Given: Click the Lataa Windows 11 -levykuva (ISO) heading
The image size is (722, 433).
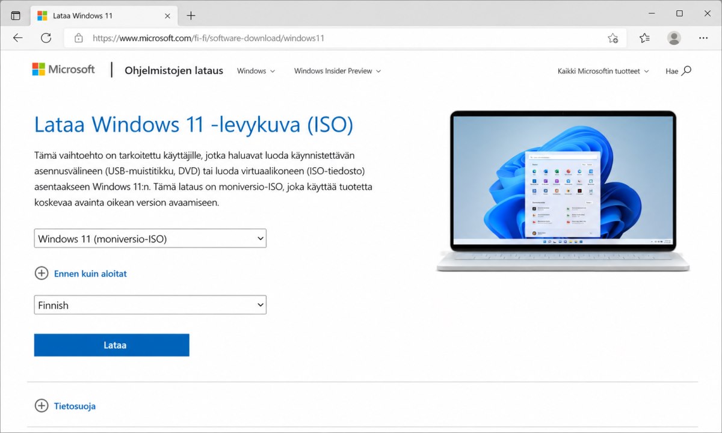Looking at the screenshot, I should [194, 124].
